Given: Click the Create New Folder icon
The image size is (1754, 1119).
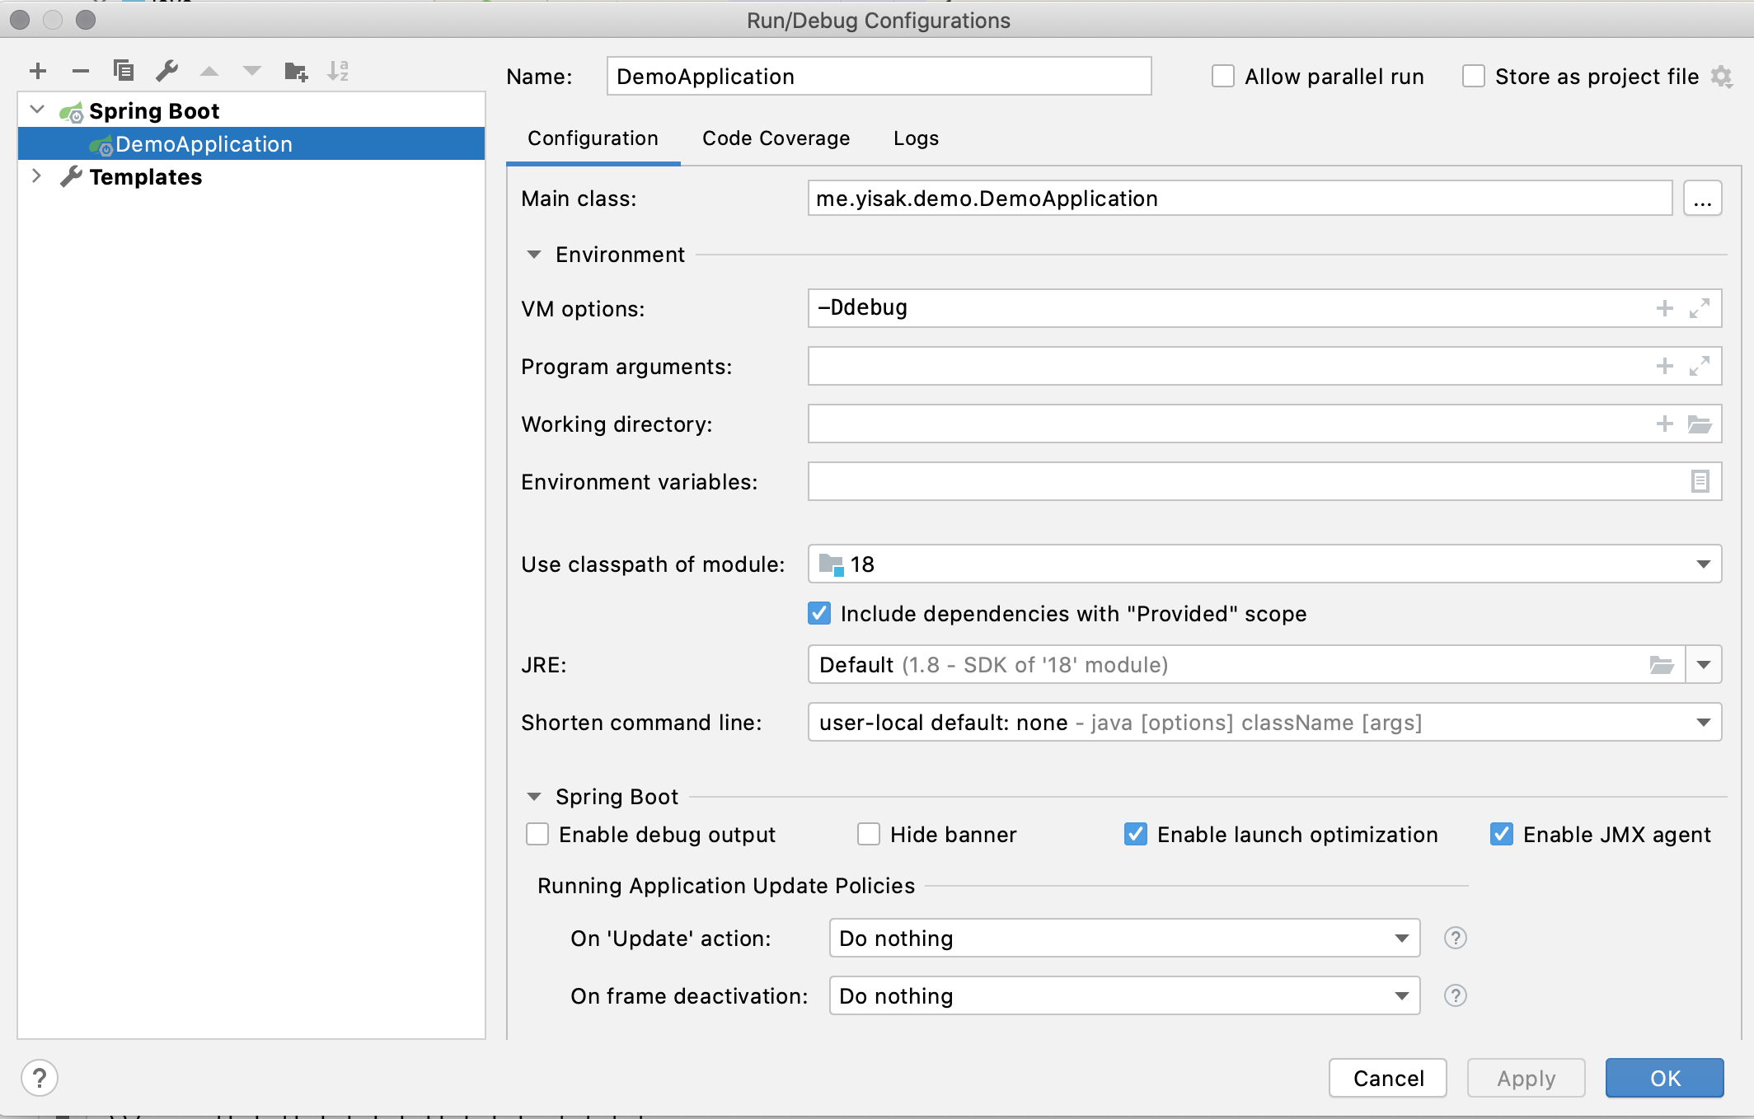Looking at the screenshot, I should coord(295,72).
